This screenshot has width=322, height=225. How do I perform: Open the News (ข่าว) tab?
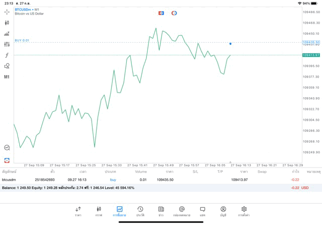click(161, 211)
